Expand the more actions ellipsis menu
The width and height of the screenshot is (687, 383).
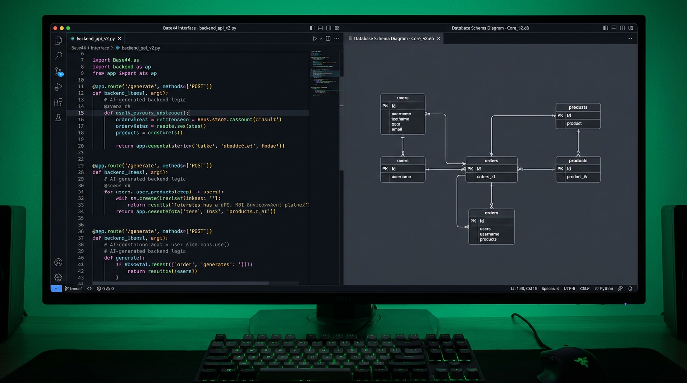(x=337, y=38)
